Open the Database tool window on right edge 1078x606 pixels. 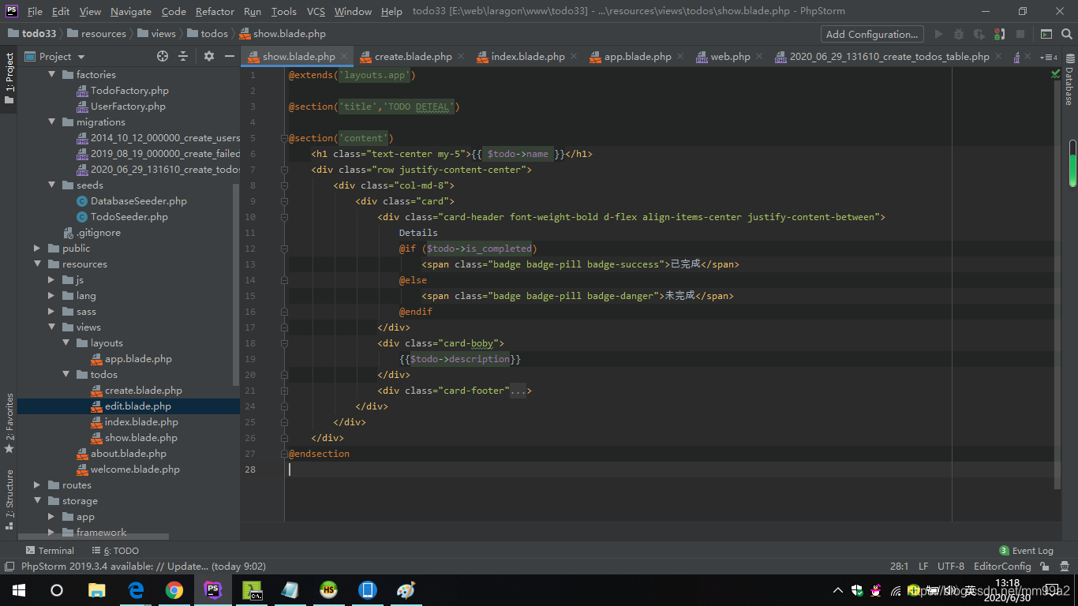click(1069, 80)
